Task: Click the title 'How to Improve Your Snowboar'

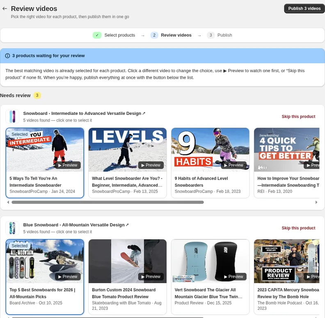Action: point(288,182)
